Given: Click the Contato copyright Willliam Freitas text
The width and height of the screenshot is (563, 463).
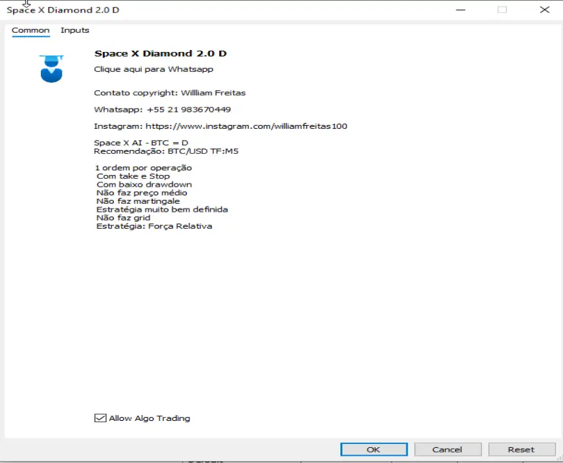Looking at the screenshot, I should (169, 93).
